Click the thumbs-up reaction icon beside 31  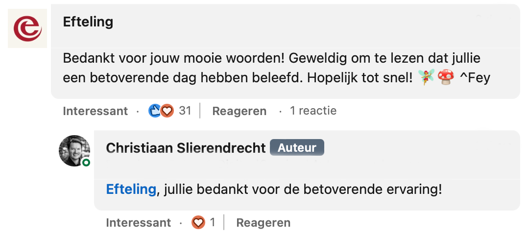tap(155, 111)
